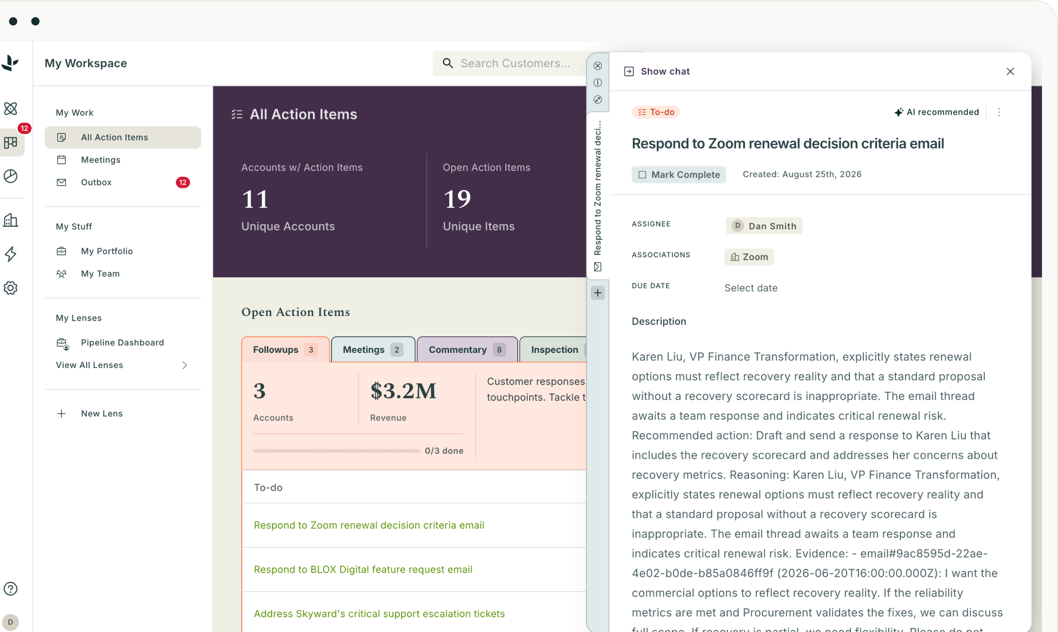Switch to the Commentary tab
The image size is (1058, 632).
point(467,349)
